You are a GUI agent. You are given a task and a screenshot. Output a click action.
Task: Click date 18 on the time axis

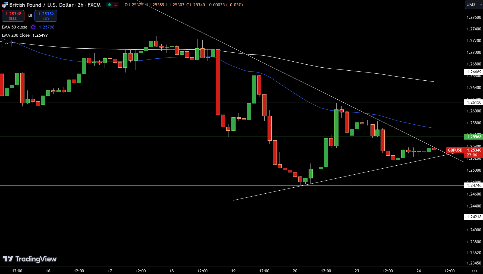tap(172, 271)
